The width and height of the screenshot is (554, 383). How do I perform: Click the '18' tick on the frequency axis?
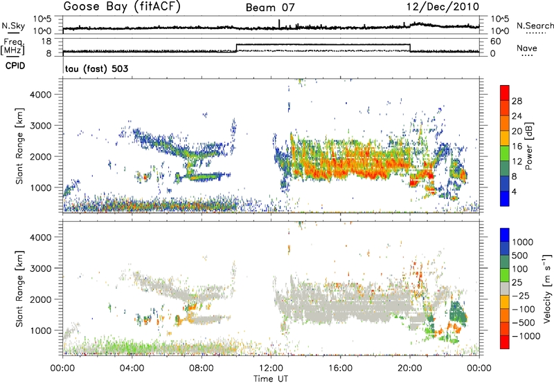tap(46, 41)
